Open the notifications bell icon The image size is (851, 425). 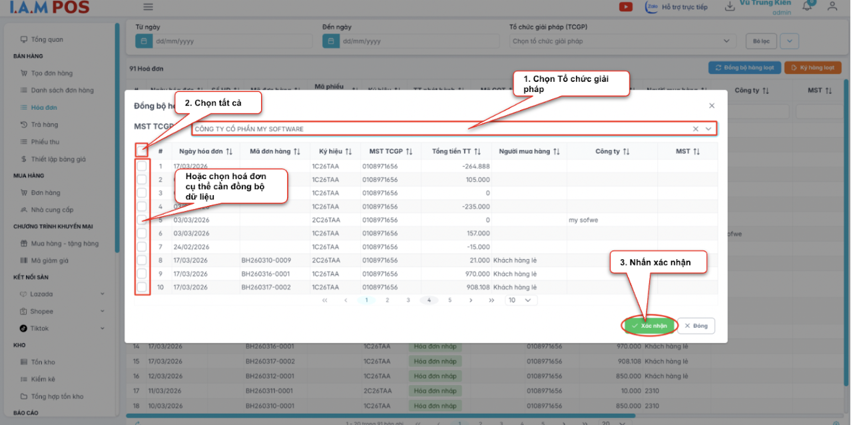coord(807,6)
